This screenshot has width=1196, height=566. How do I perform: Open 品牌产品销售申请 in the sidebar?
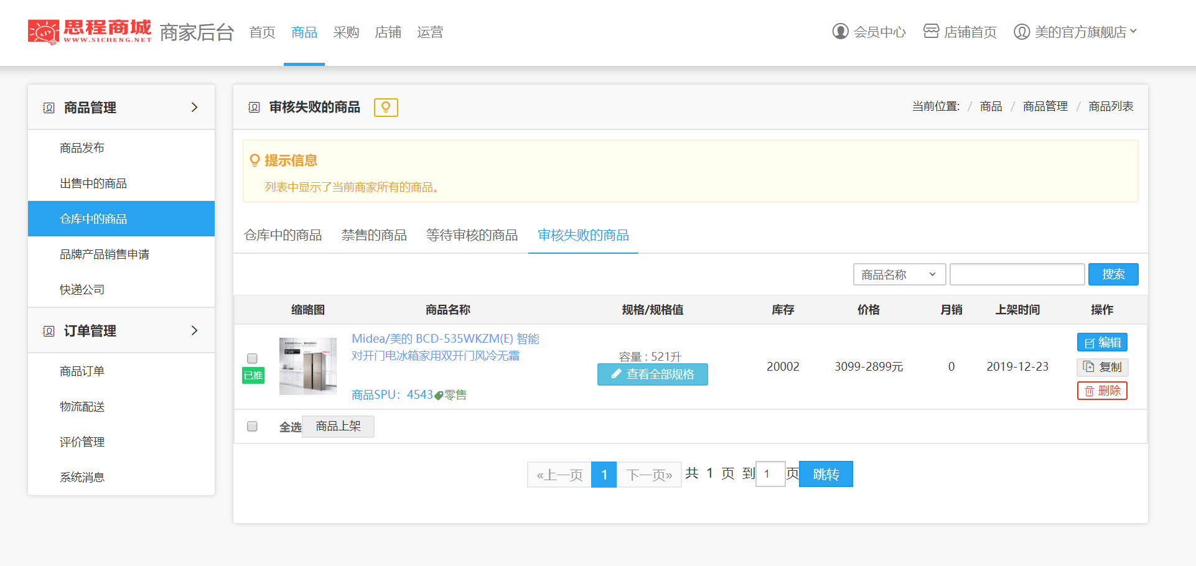click(105, 254)
